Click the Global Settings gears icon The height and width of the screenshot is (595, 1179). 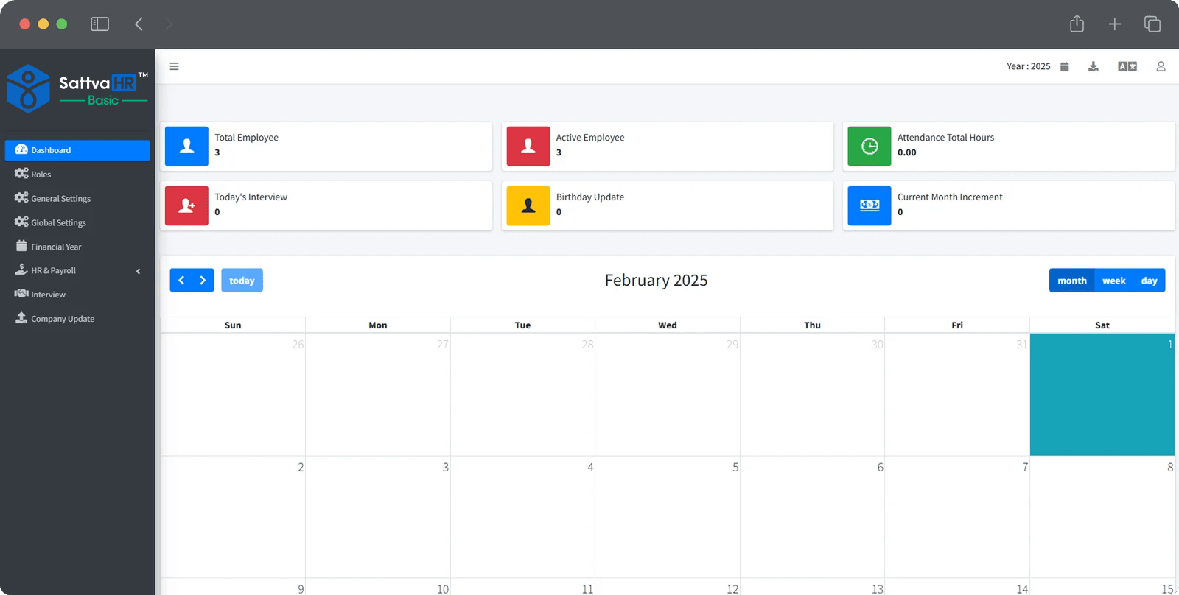click(x=21, y=222)
